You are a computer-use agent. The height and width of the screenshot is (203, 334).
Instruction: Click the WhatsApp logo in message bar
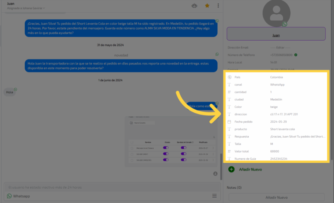click(9, 196)
